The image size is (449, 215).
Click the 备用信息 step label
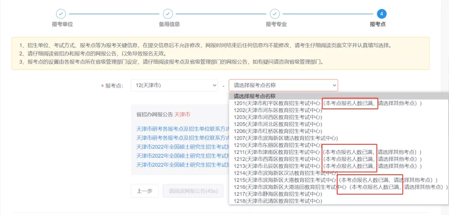pyautogui.click(x=169, y=25)
